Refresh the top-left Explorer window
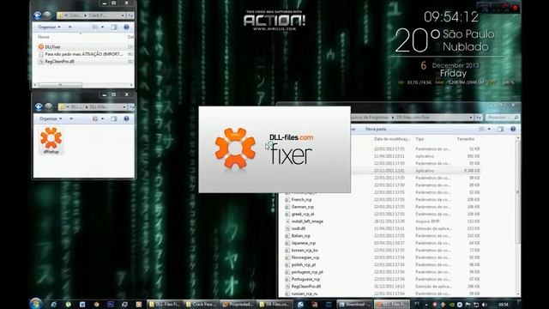The height and width of the screenshot is (309, 549). 130,15
